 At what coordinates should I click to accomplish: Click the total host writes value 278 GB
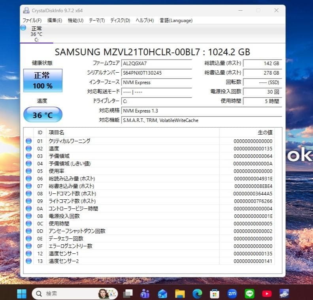tap(262, 73)
